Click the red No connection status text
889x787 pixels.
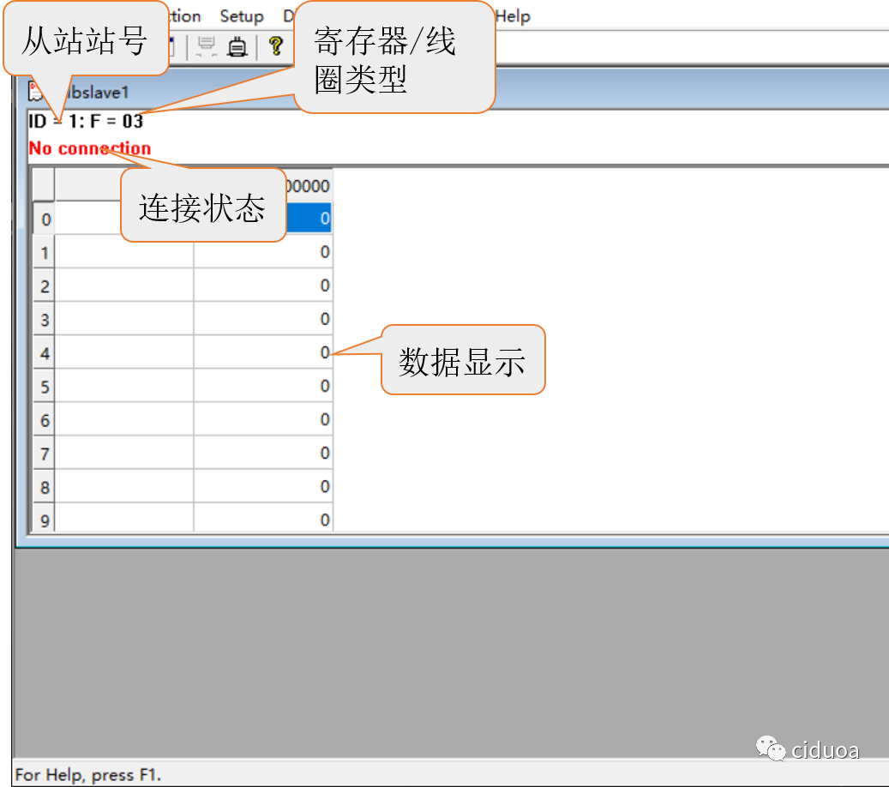click(89, 148)
